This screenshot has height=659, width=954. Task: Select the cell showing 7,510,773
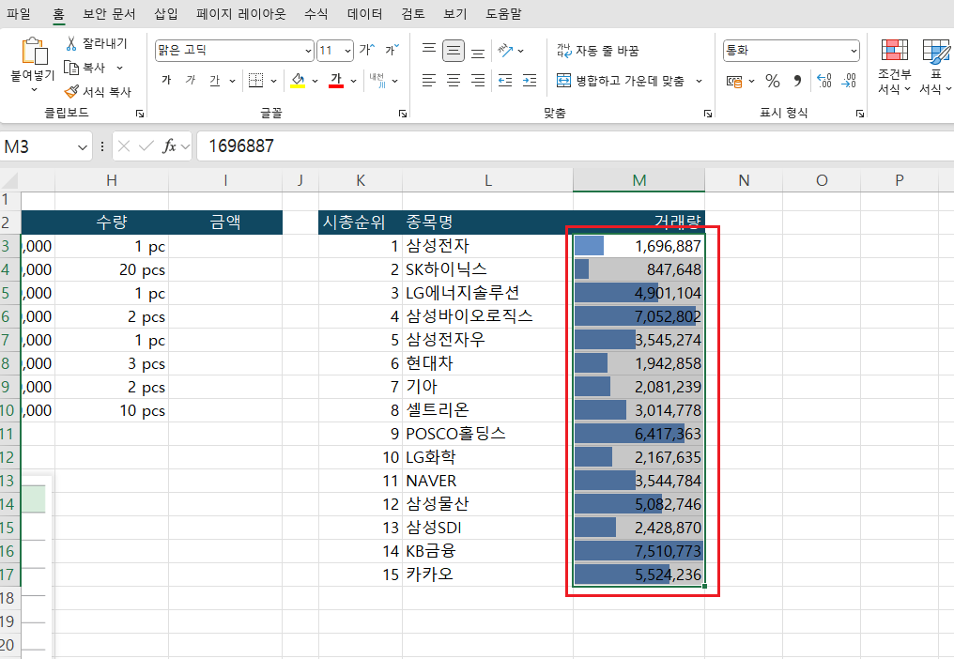pos(639,551)
